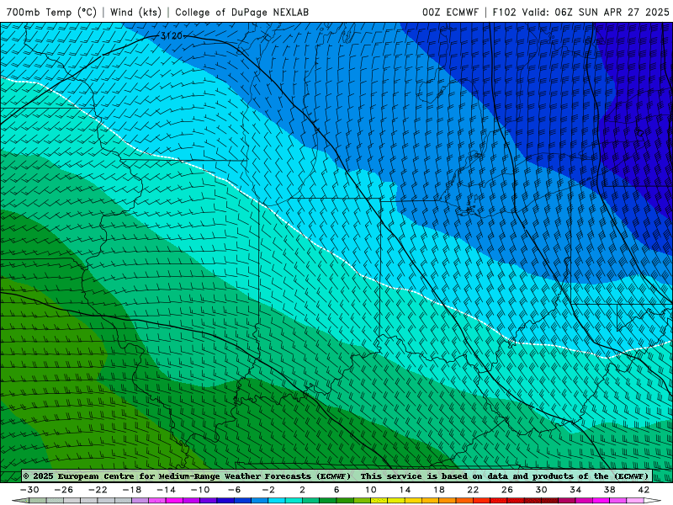This screenshot has width=673, height=505.
Task: Click the positive "10" colorbar label
Action: [370, 490]
